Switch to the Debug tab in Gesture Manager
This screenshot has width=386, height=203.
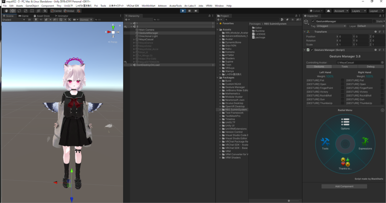coord(371,67)
